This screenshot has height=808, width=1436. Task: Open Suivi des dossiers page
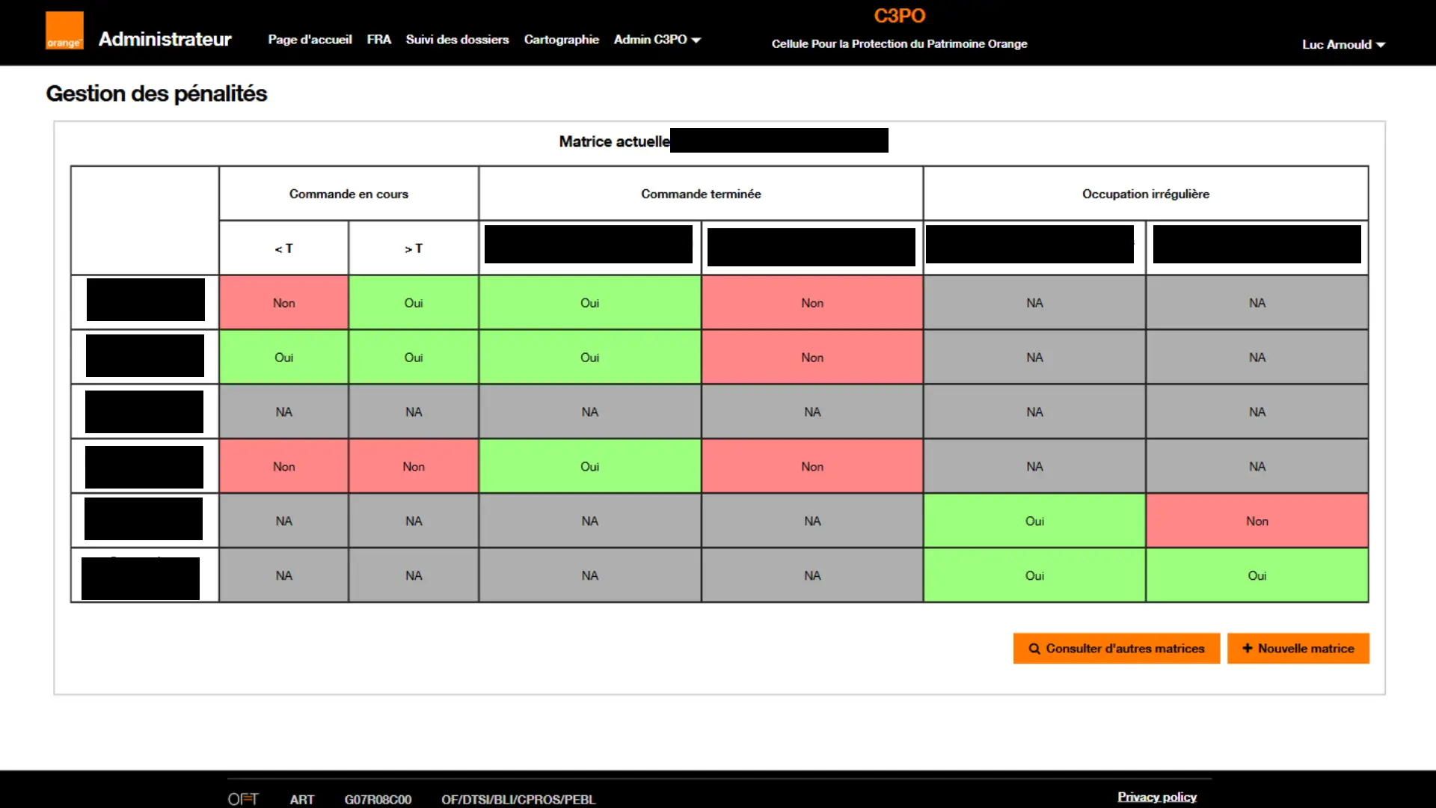[x=457, y=40]
